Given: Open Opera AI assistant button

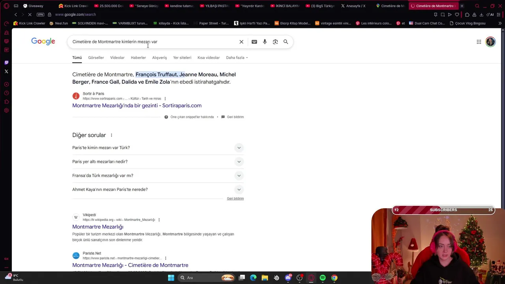Looking at the screenshot, I should pyautogui.click(x=490, y=15).
